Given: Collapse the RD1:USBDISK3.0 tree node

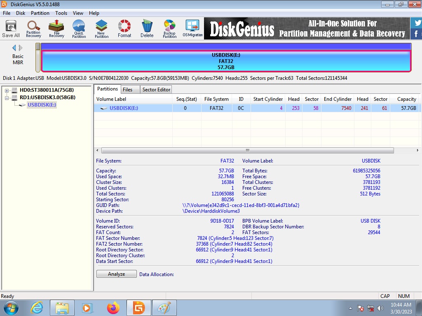Looking at the screenshot, I should click(7, 98).
